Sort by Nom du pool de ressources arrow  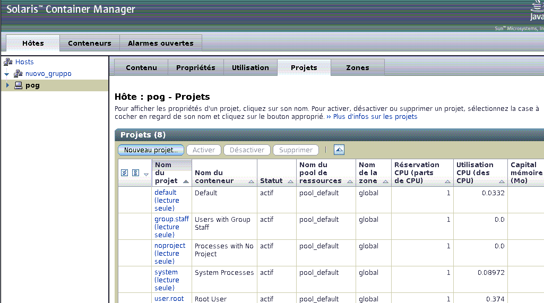pos(350,181)
